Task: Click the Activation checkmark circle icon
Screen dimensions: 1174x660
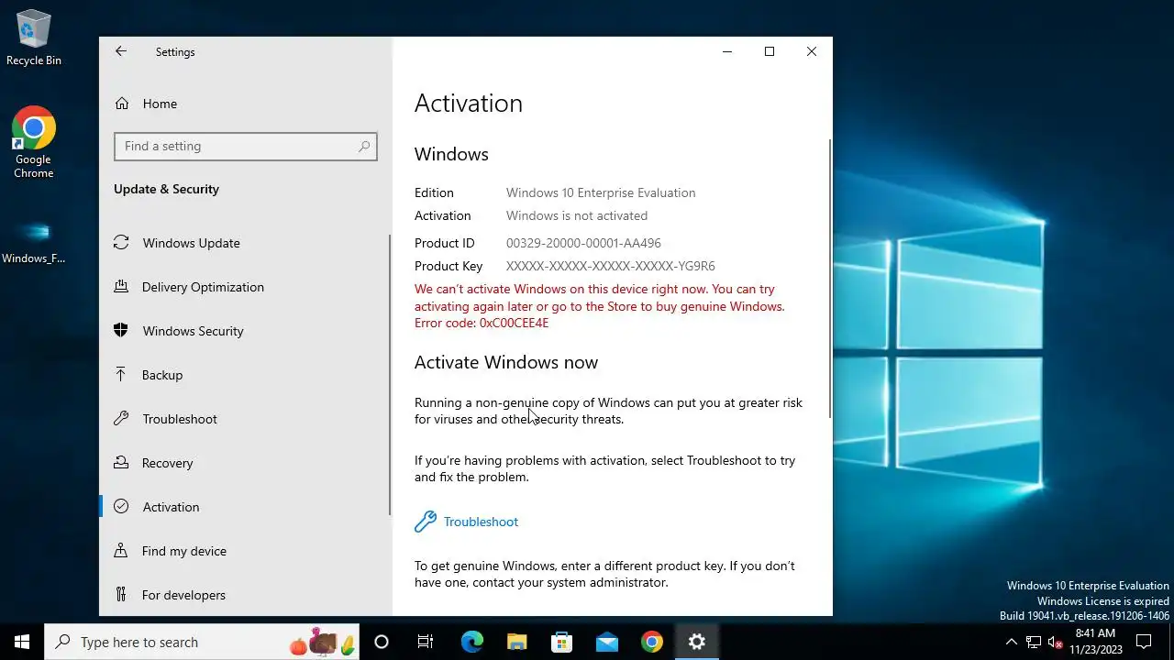Action: (121, 507)
